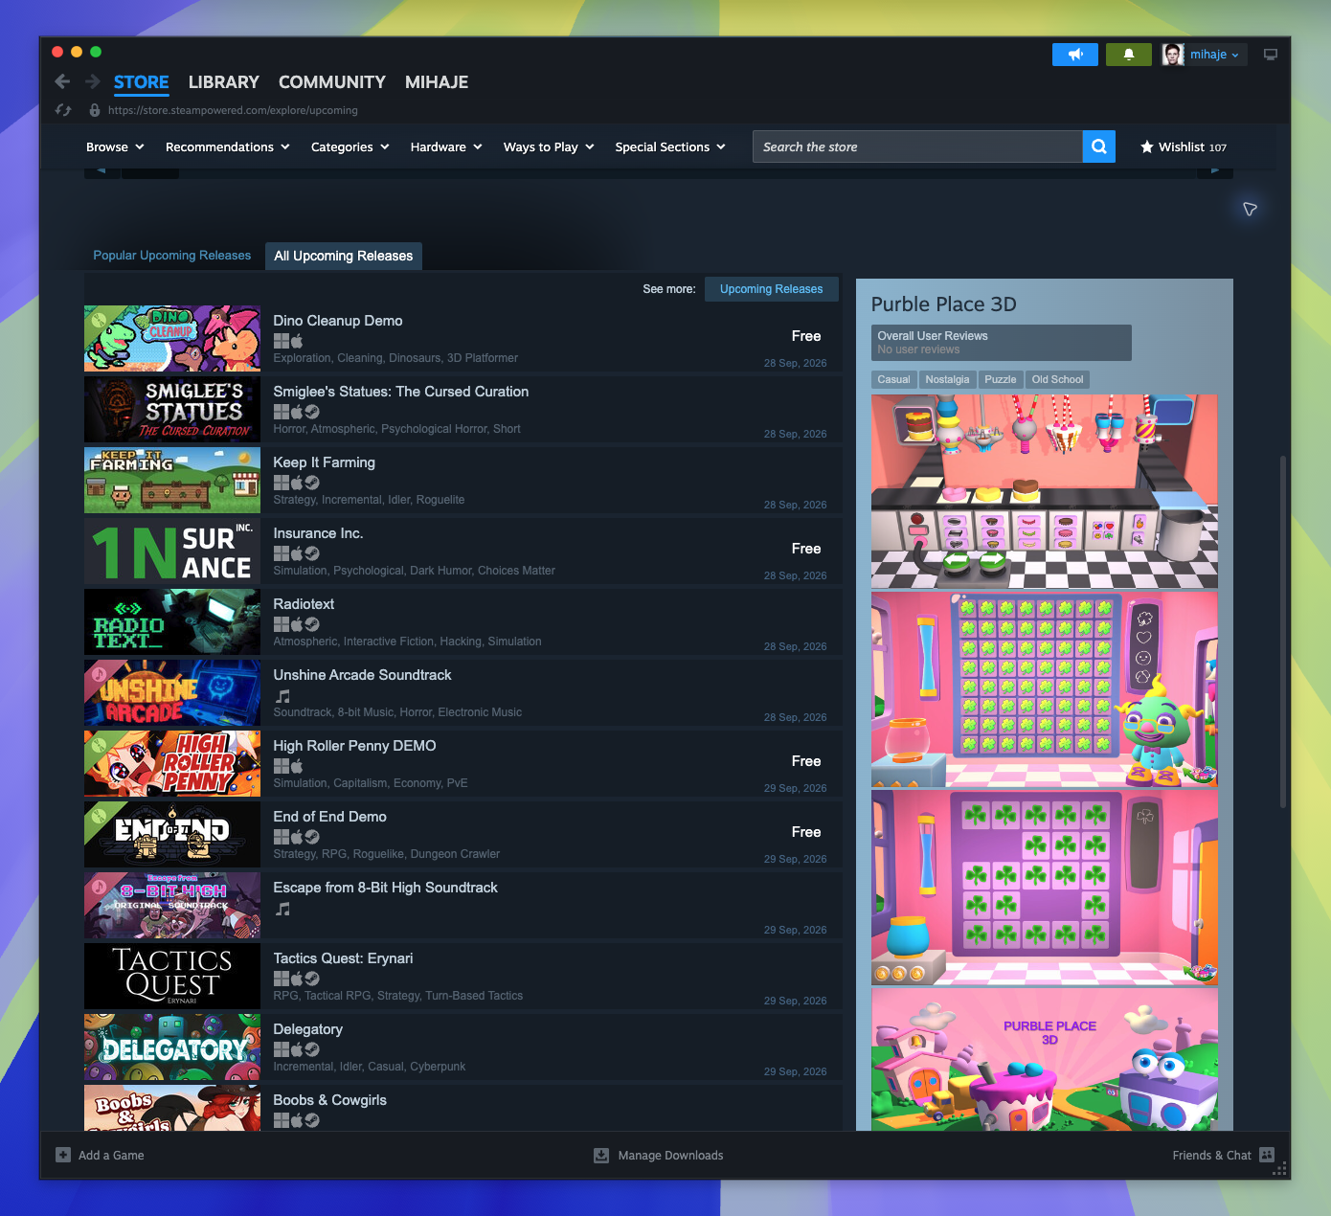Click the search magnifier button
The image size is (1331, 1216).
[x=1099, y=146]
